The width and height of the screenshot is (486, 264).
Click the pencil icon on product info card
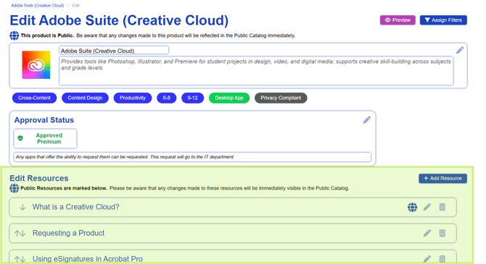pyautogui.click(x=460, y=50)
